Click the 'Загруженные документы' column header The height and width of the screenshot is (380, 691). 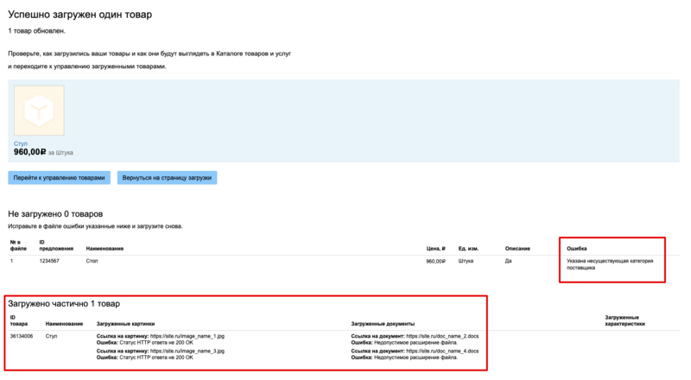(383, 324)
